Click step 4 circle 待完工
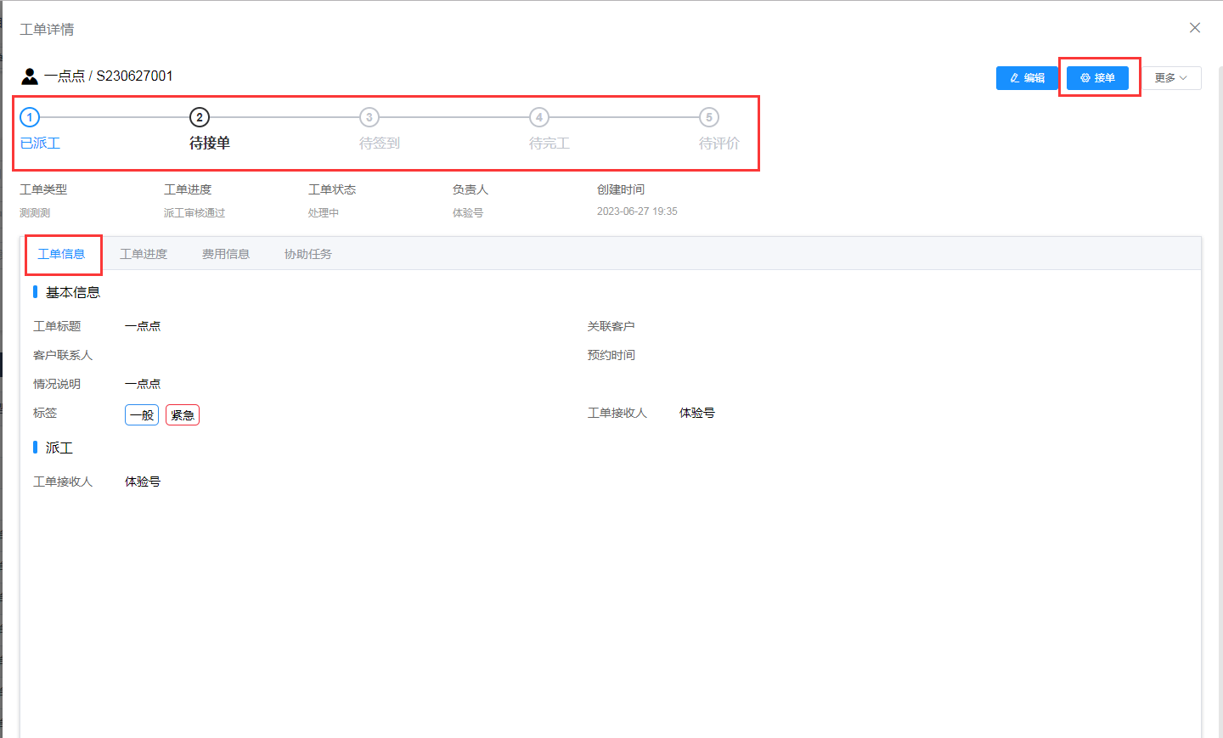 539,117
